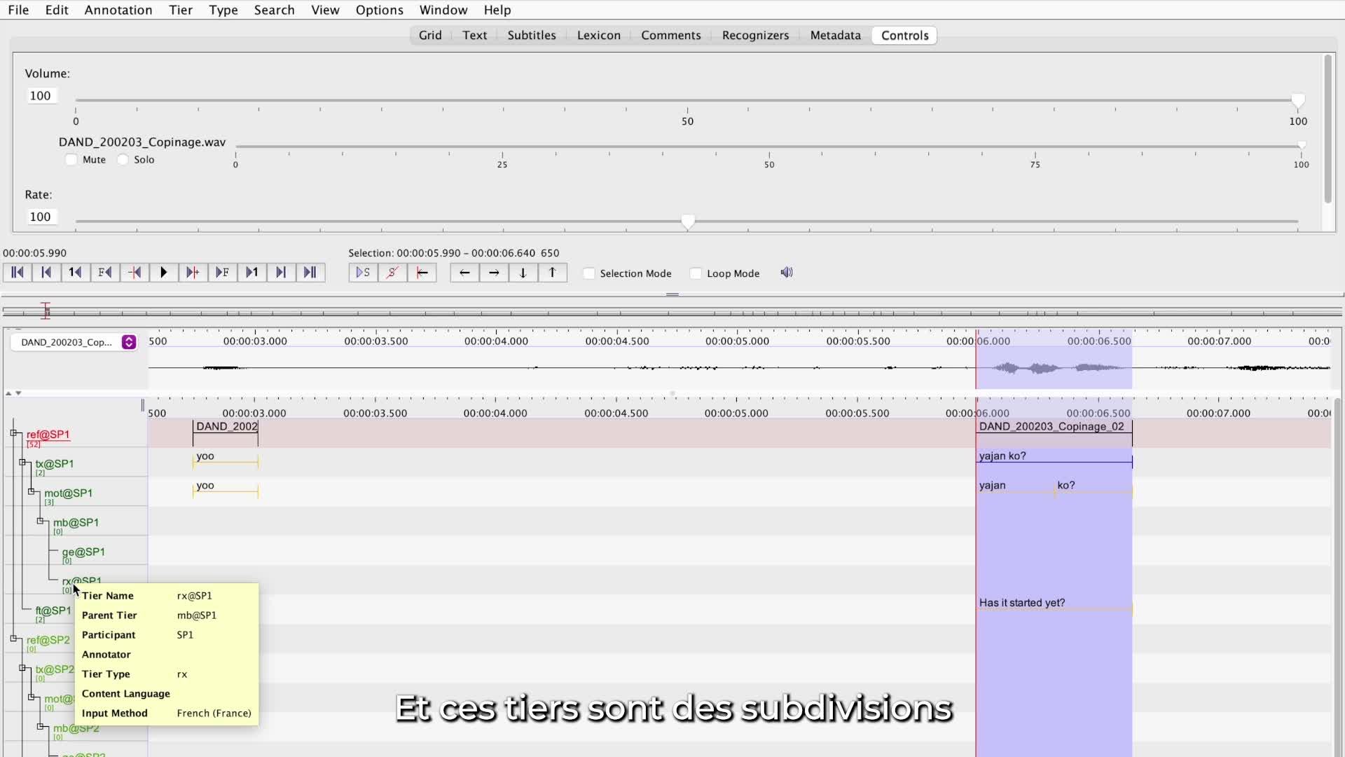The height and width of the screenshot is (757, 1345).
Task: Enable Selection Mode checkbox
Action: click(x=589, y=273)
